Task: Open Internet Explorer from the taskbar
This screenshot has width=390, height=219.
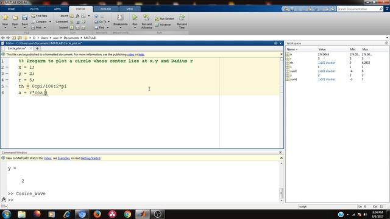Action: coord(67,214)
